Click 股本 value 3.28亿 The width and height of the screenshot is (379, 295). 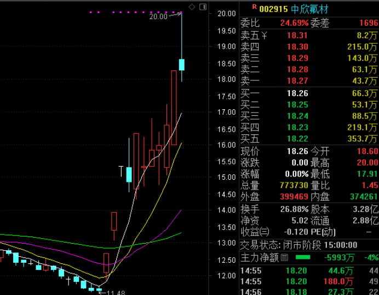[x=365, y=209]
